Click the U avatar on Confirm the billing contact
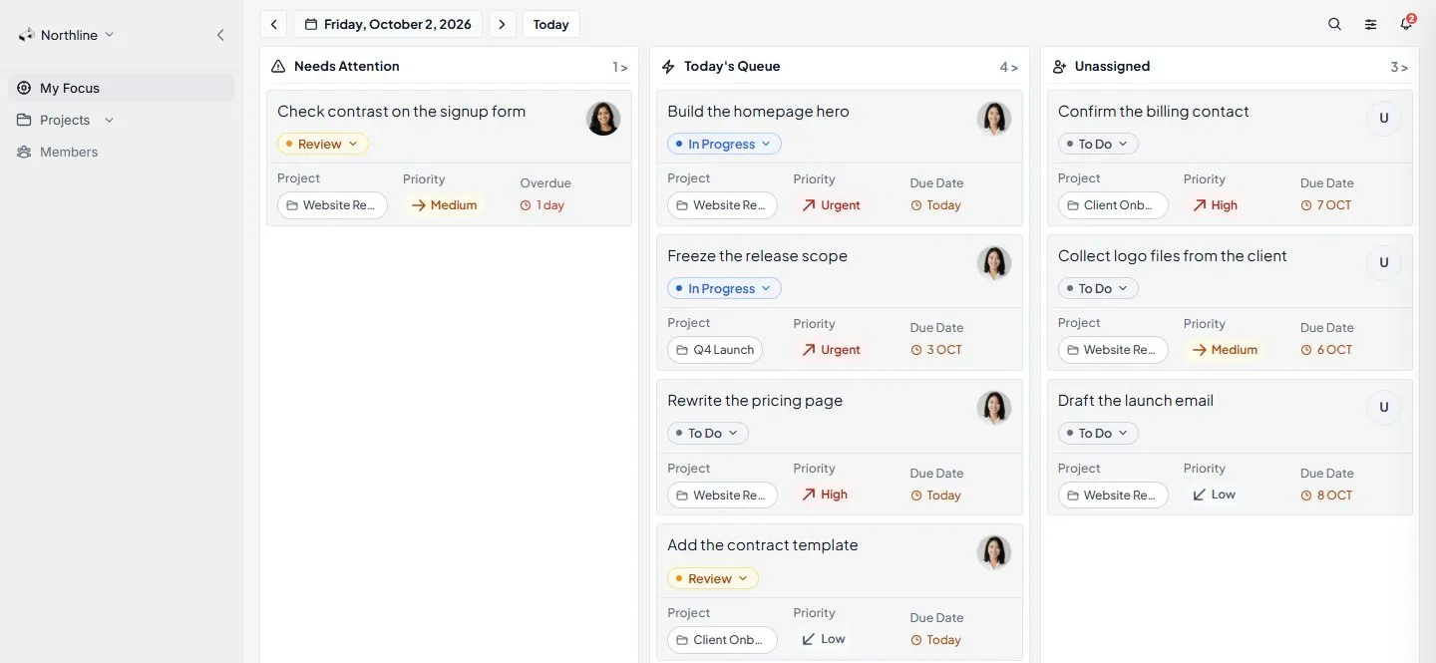This screenshot has height=663, width=1436. coord(1384,119)
